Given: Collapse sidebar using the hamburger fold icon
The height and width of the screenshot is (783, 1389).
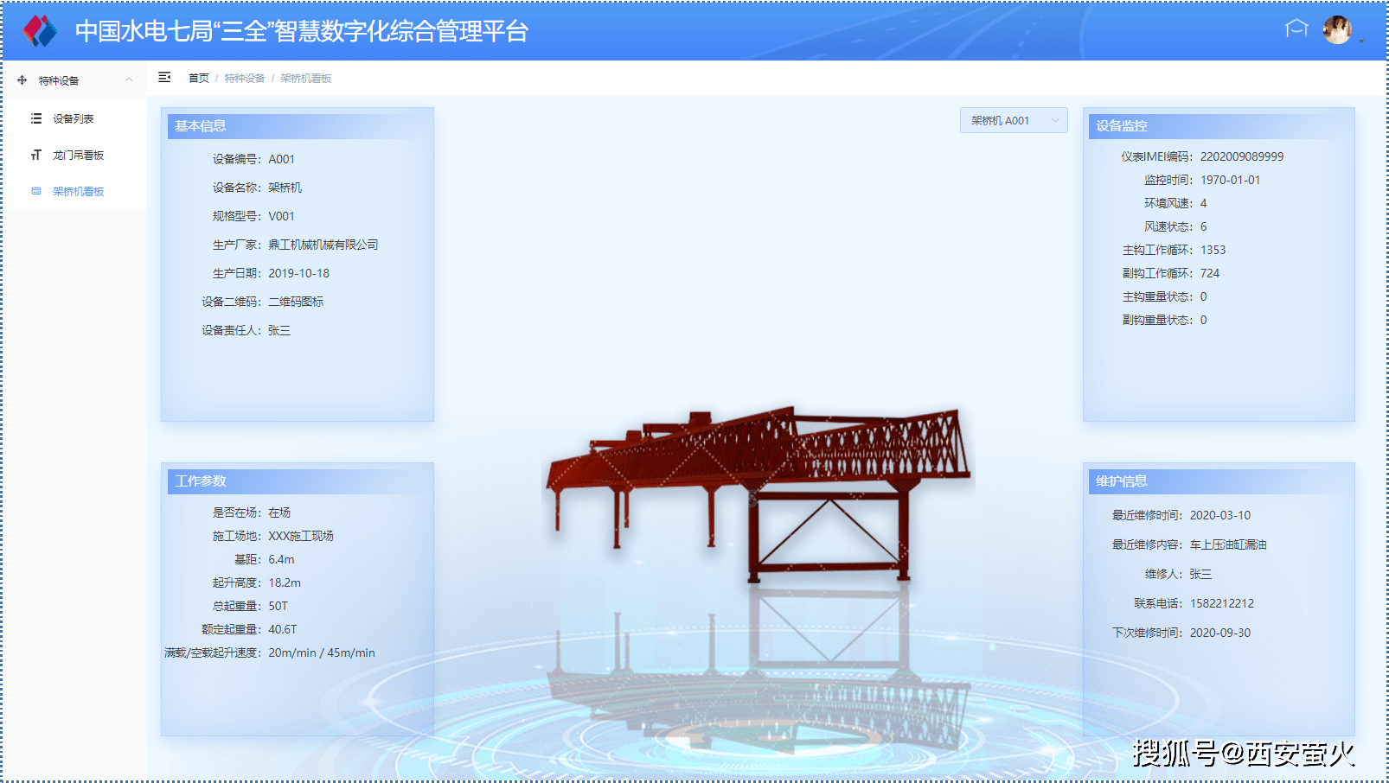Looking at the screenshot, I should [x=164, y=78].
